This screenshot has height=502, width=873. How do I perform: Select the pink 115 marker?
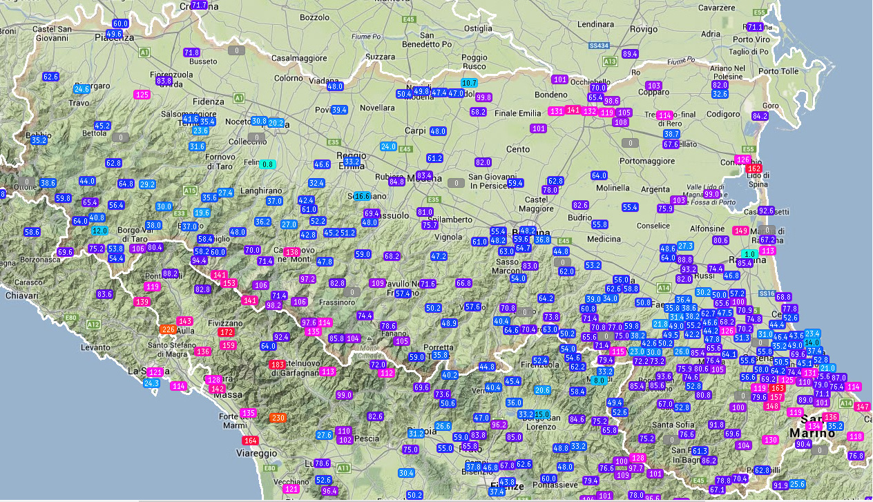point(618,351)
